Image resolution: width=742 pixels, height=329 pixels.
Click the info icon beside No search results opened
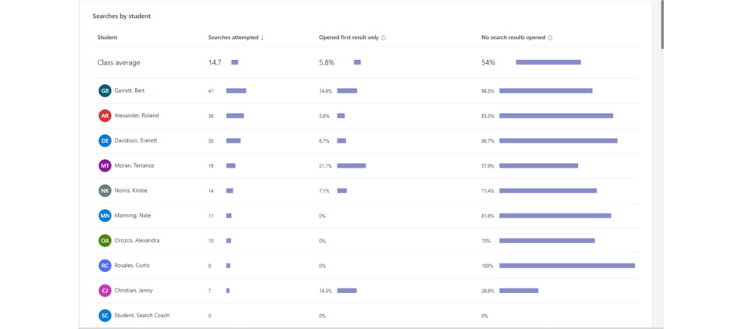click(x=550, y=37)
